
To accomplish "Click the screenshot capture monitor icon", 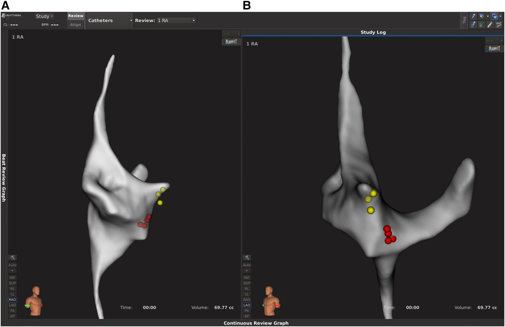I will pos(494,16).
